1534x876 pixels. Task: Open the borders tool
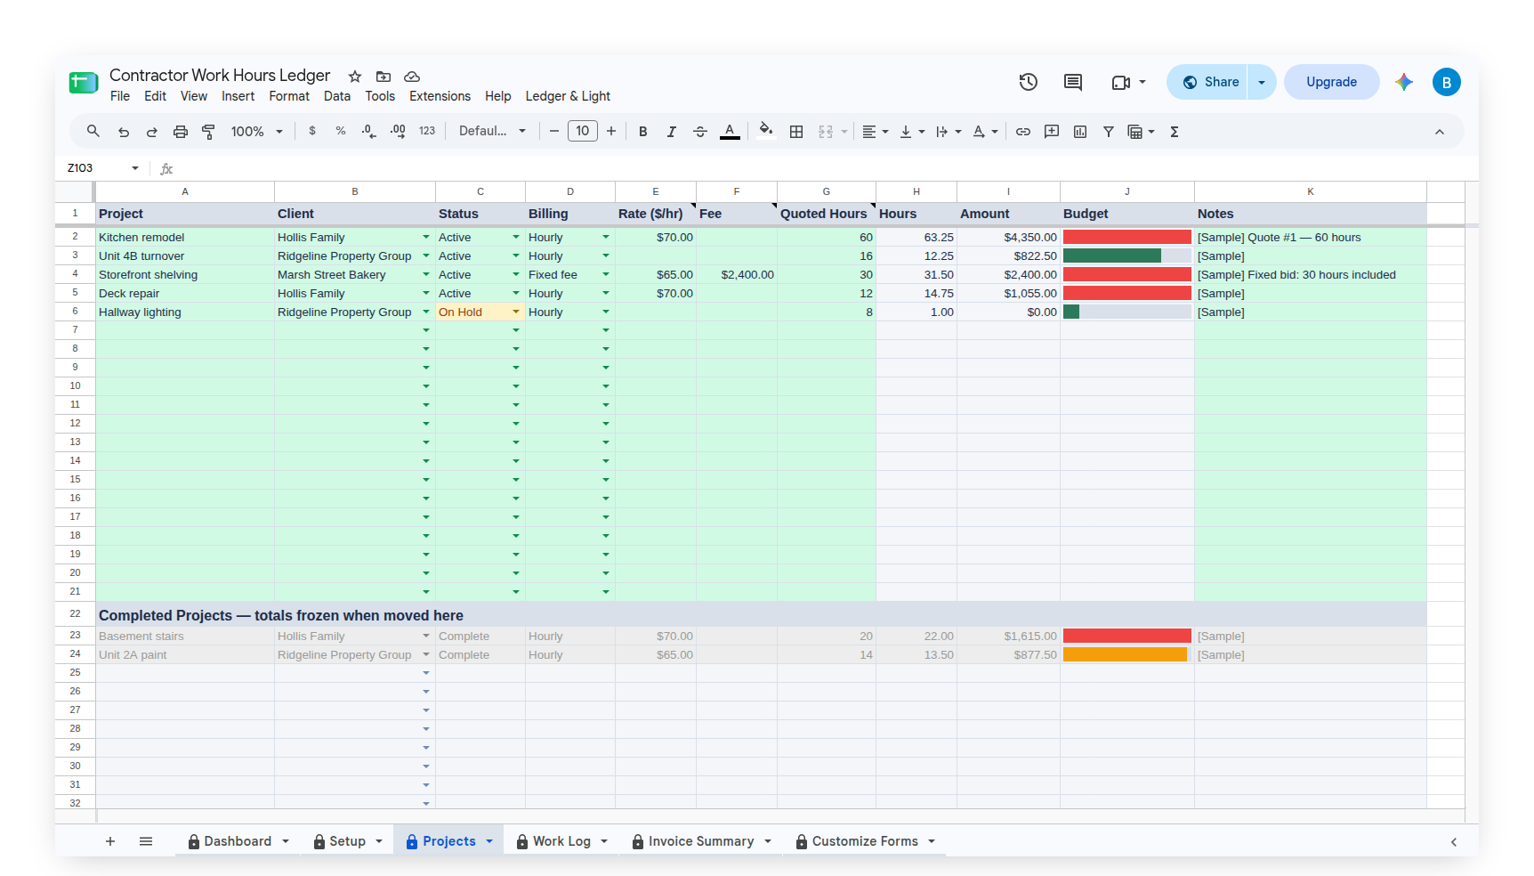point(796,132)
